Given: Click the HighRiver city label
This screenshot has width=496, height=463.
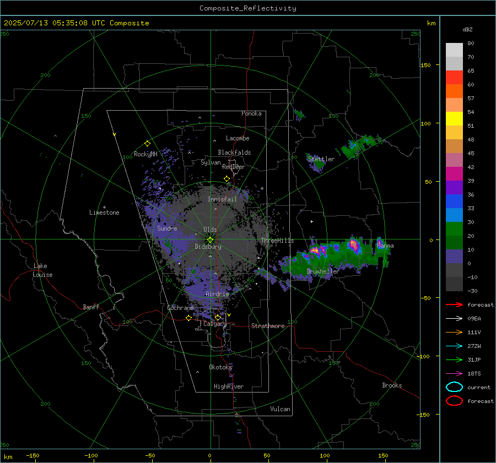Looking at the screenshot, I should click(229, 386).
